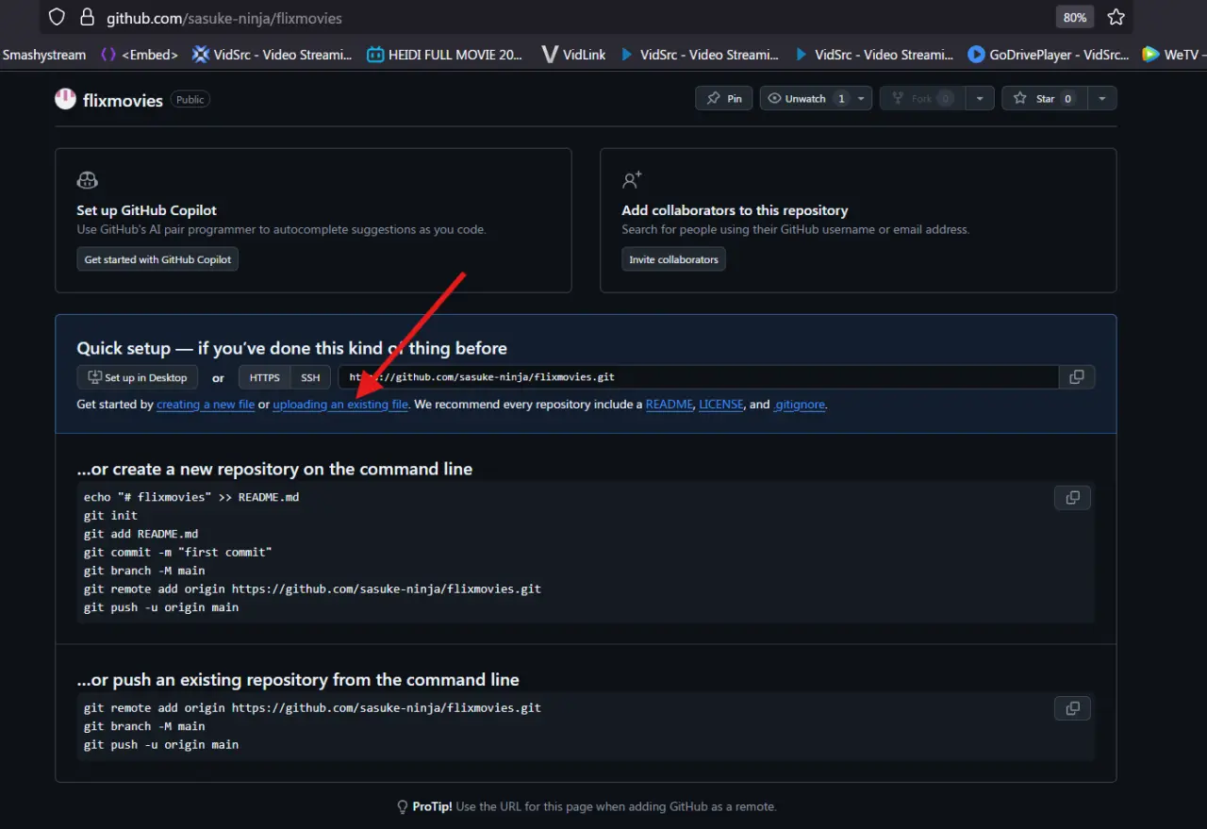Click the echo "# flixmovies" command line
The height and width of the screenshot is (829, 1207).
pyautogui.click(x=191, y=497)
